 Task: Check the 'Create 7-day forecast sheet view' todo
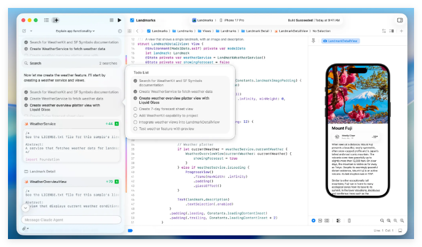point(136,108)
